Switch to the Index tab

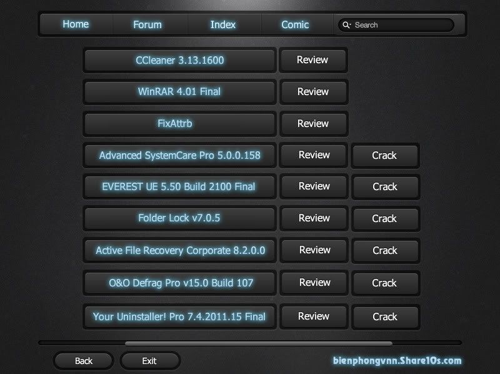(x=224, y=24)
